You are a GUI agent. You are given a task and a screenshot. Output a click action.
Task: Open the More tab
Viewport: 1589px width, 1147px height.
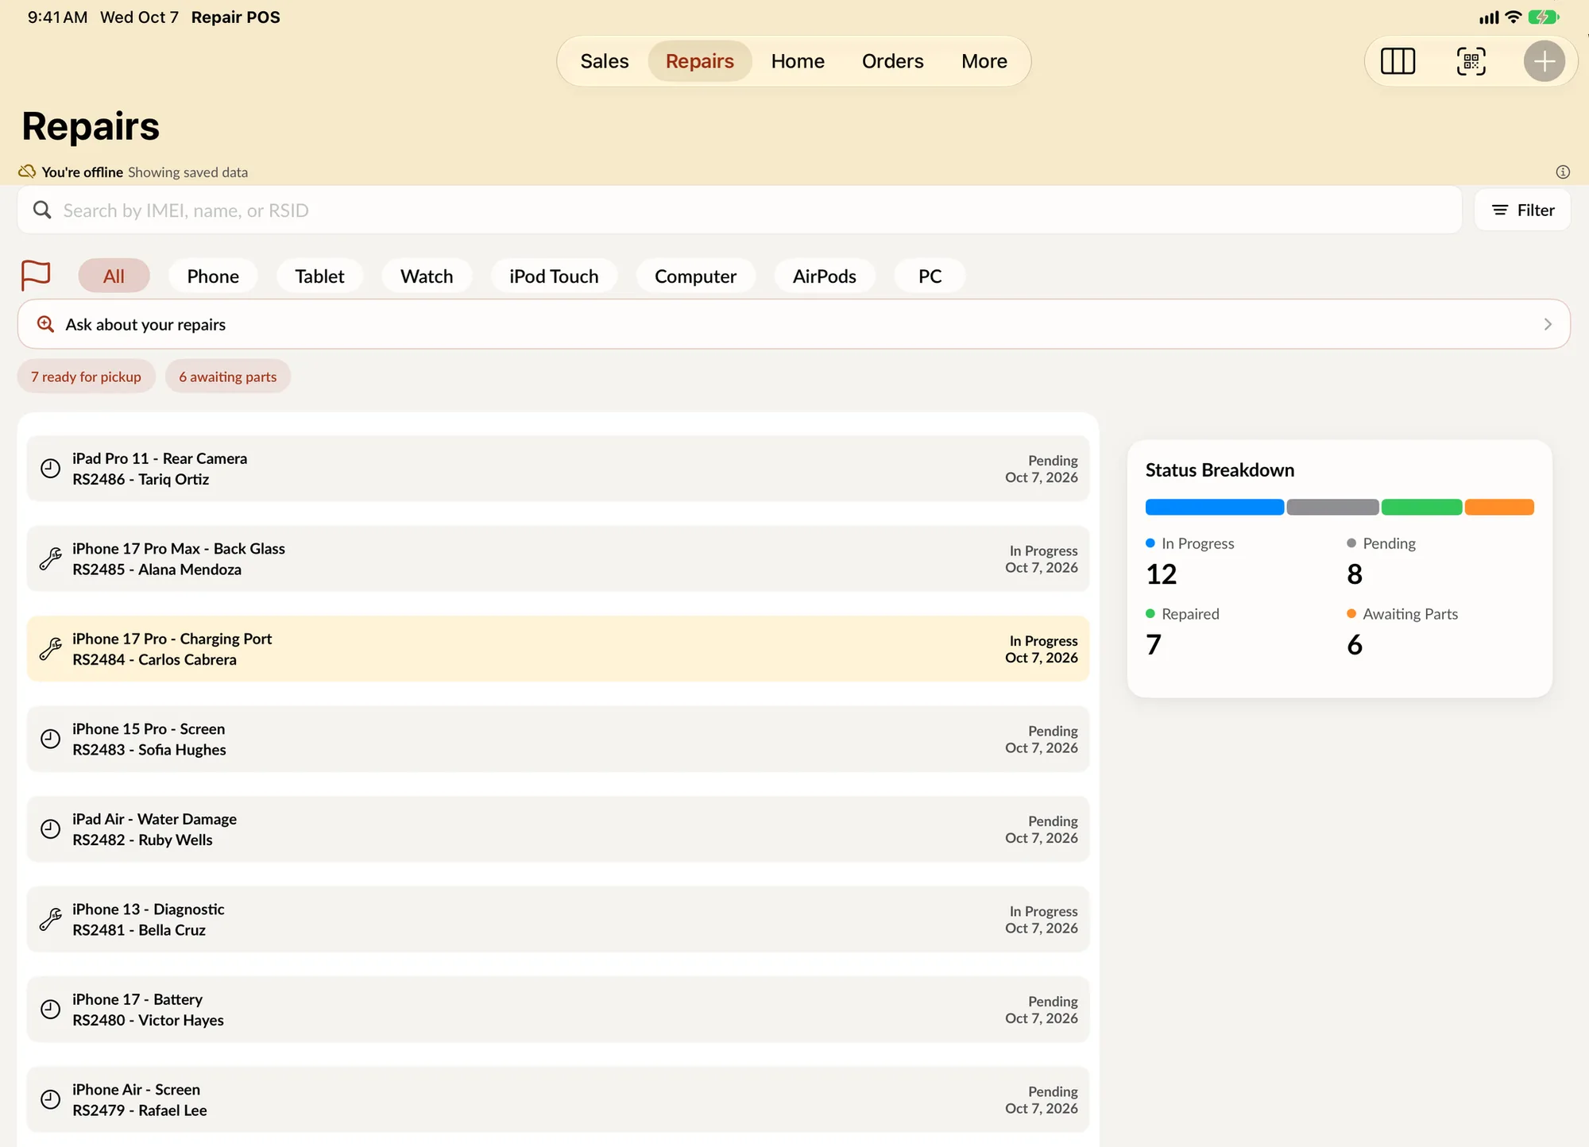pyautogui.click(x=984, y=61)
